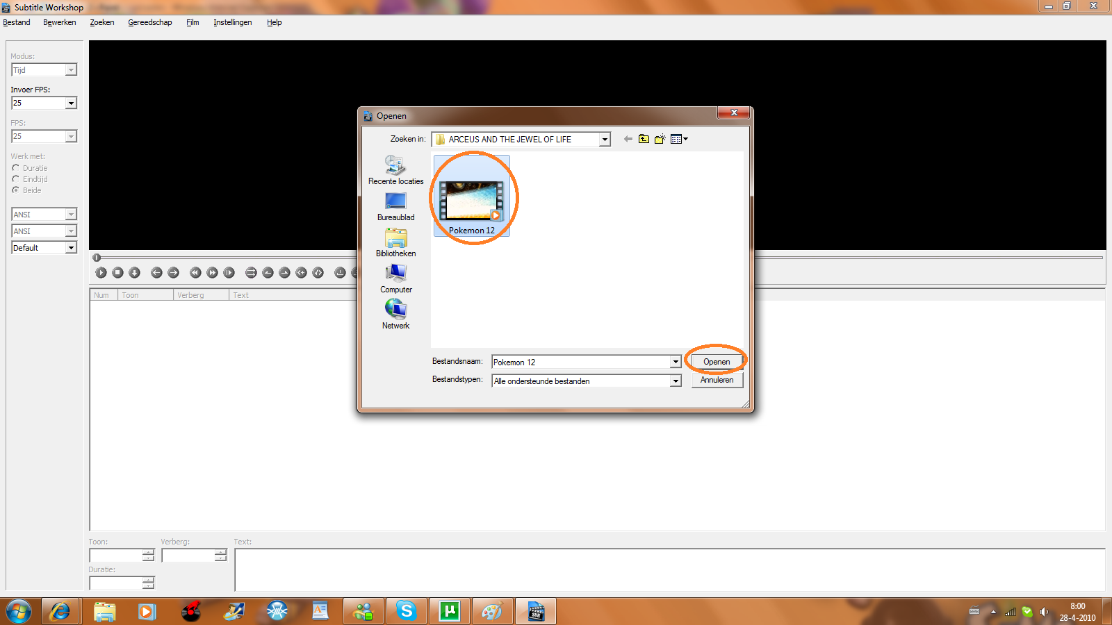
Task: Open the Bewerken menu
Action: (60, 22)
